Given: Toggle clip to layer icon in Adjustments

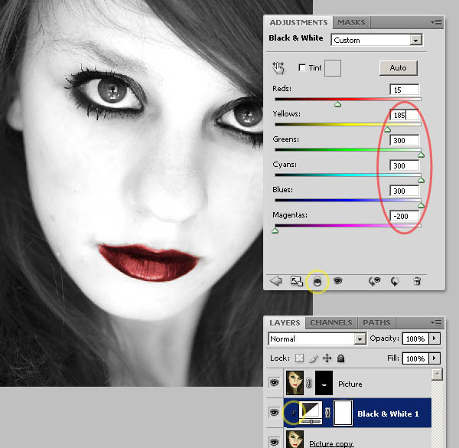Looking at the screenshot, I should [317, 282].
